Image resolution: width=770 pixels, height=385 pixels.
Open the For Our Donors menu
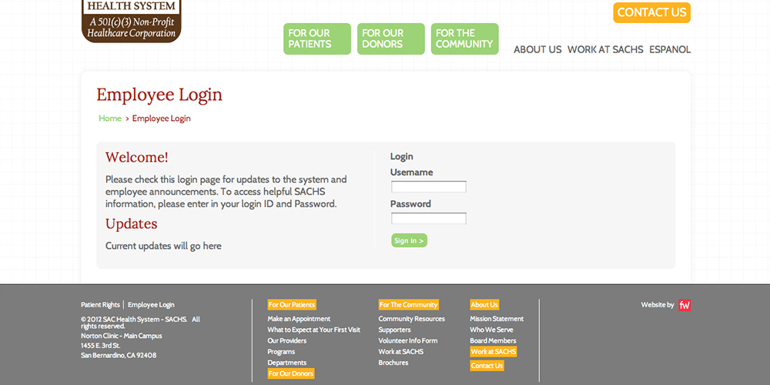tap(391, 38)
